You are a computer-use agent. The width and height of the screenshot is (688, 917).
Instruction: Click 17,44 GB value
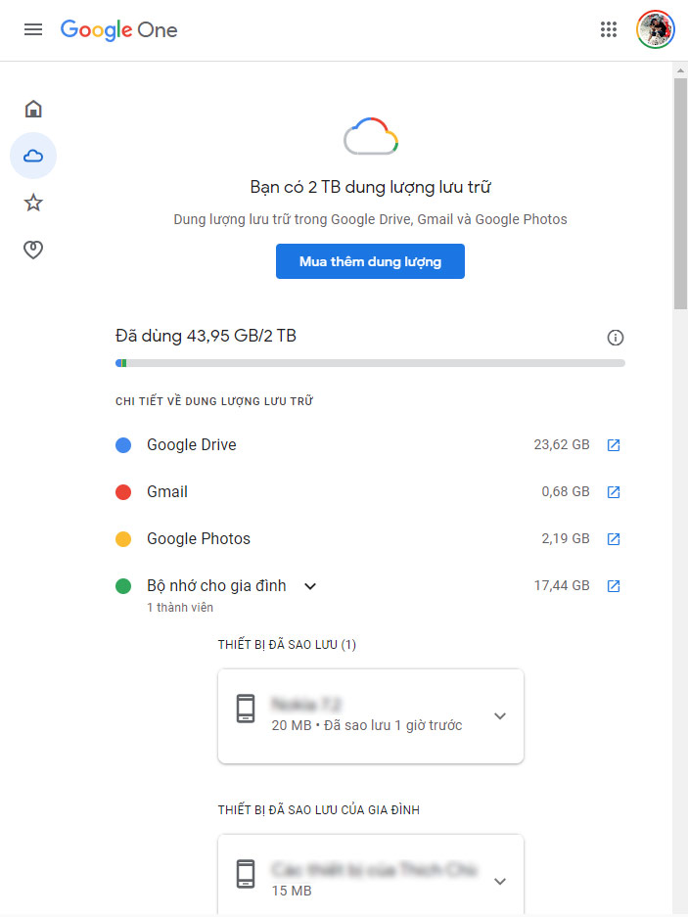tap(562, 585)
